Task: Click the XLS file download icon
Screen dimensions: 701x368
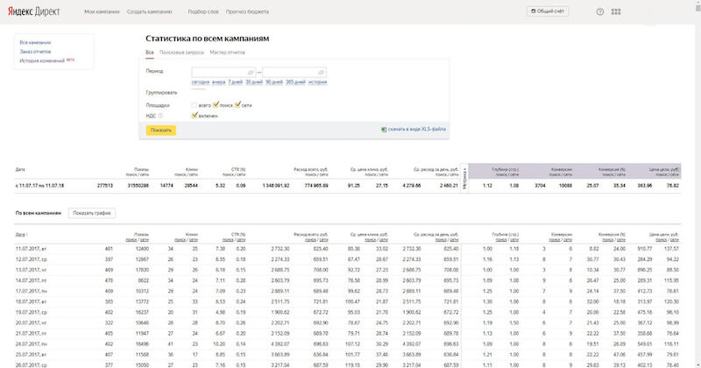Action: coord(385,130)
